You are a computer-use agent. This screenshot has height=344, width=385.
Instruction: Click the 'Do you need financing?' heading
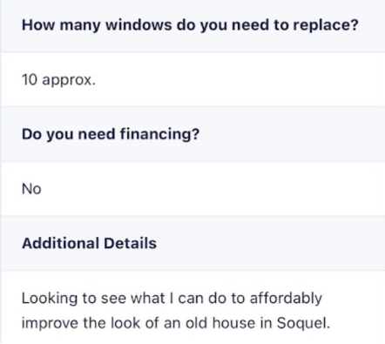(111, 134)
